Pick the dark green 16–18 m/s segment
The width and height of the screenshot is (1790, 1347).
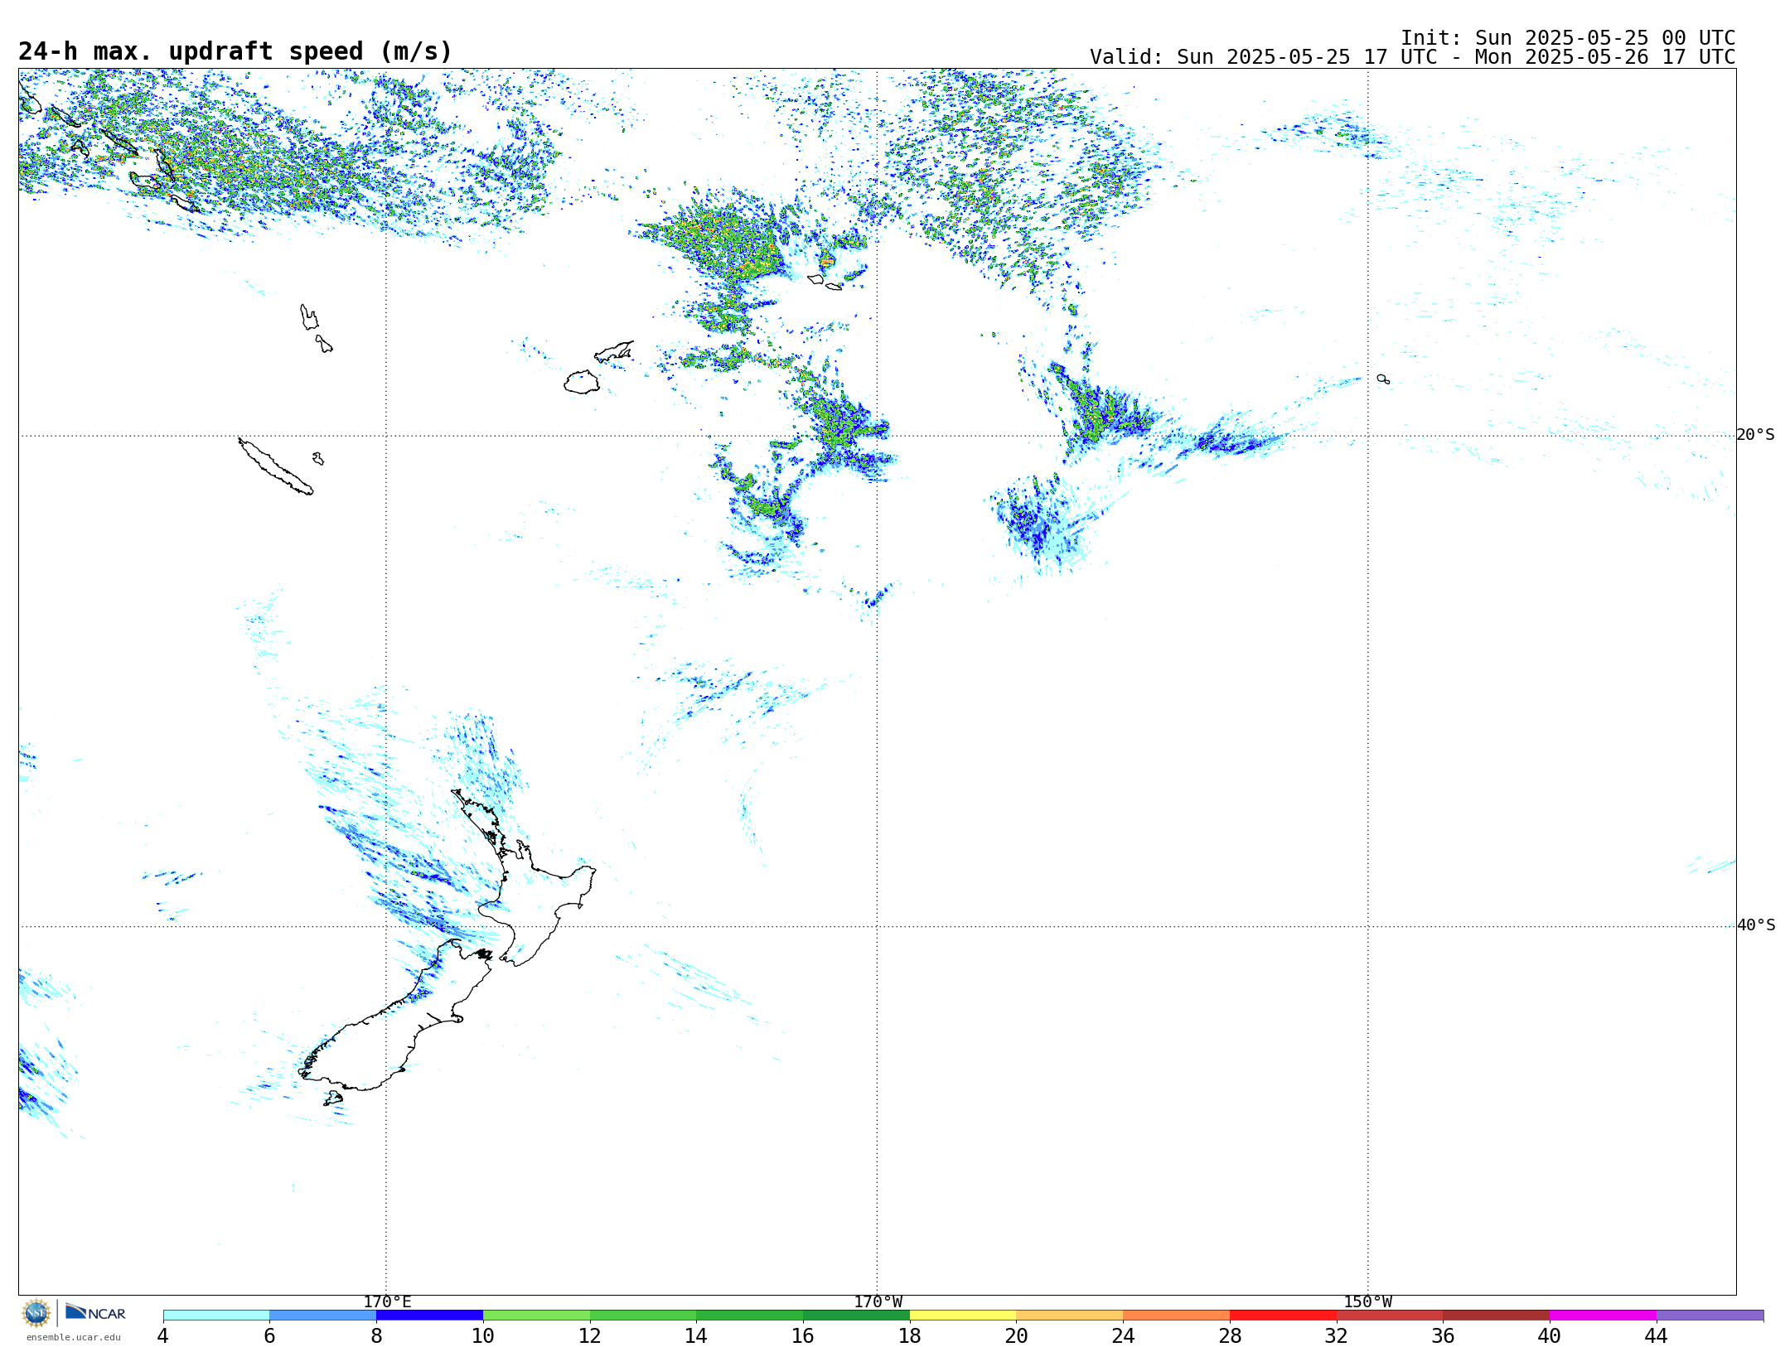pyautogui.click(x=856, y=1316)
